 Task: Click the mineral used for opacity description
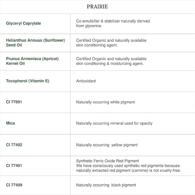click(114, 123)
